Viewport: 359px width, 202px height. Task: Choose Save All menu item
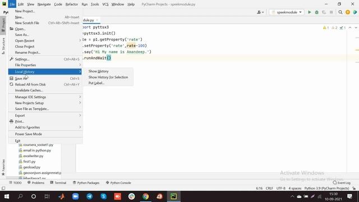coord(45,79)
